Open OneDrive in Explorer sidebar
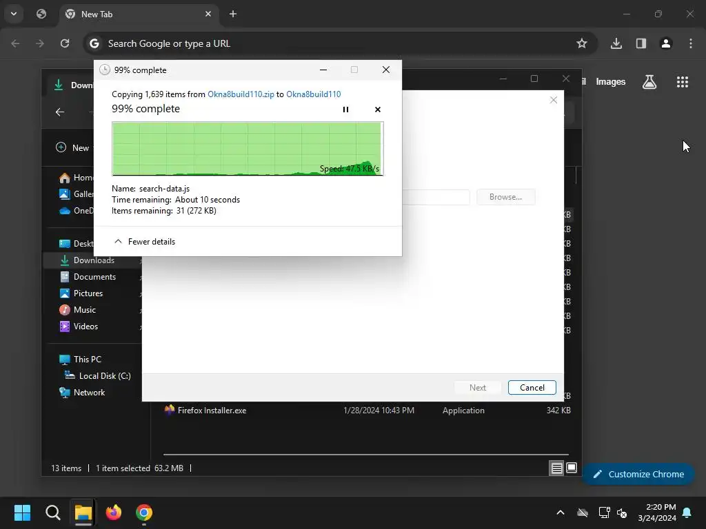706x529 pixels. pyautogui.click(x=77, y=211)
